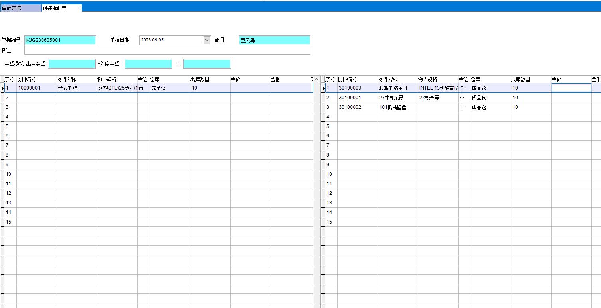Screen dimensions: 601x308
Task: Select material code 10000001 in the left grid
Action: tap(36, 88)
